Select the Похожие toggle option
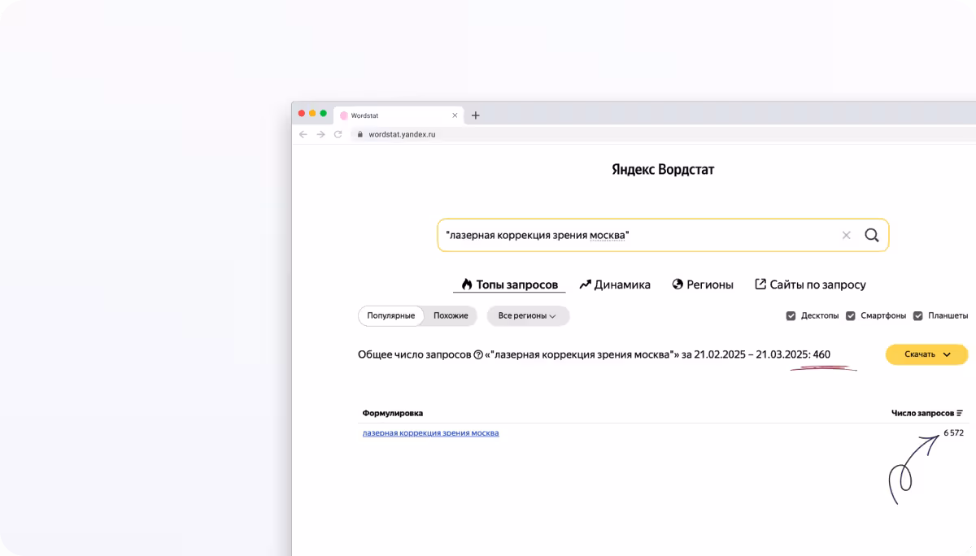976x556 pixels. pos(451,315)
